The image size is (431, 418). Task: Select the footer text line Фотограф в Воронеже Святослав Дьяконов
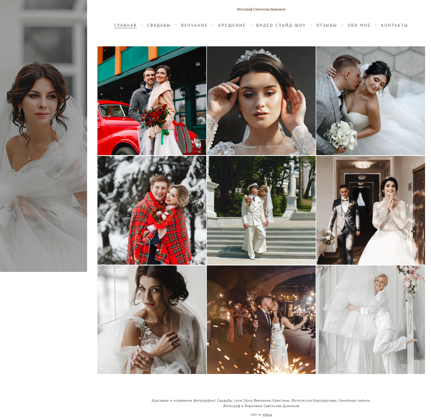261,406
